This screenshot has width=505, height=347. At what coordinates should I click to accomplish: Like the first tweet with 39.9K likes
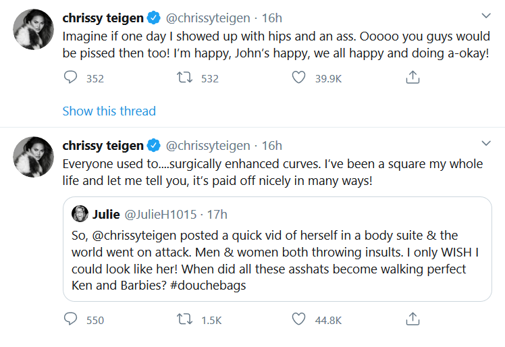pos(298,78)
